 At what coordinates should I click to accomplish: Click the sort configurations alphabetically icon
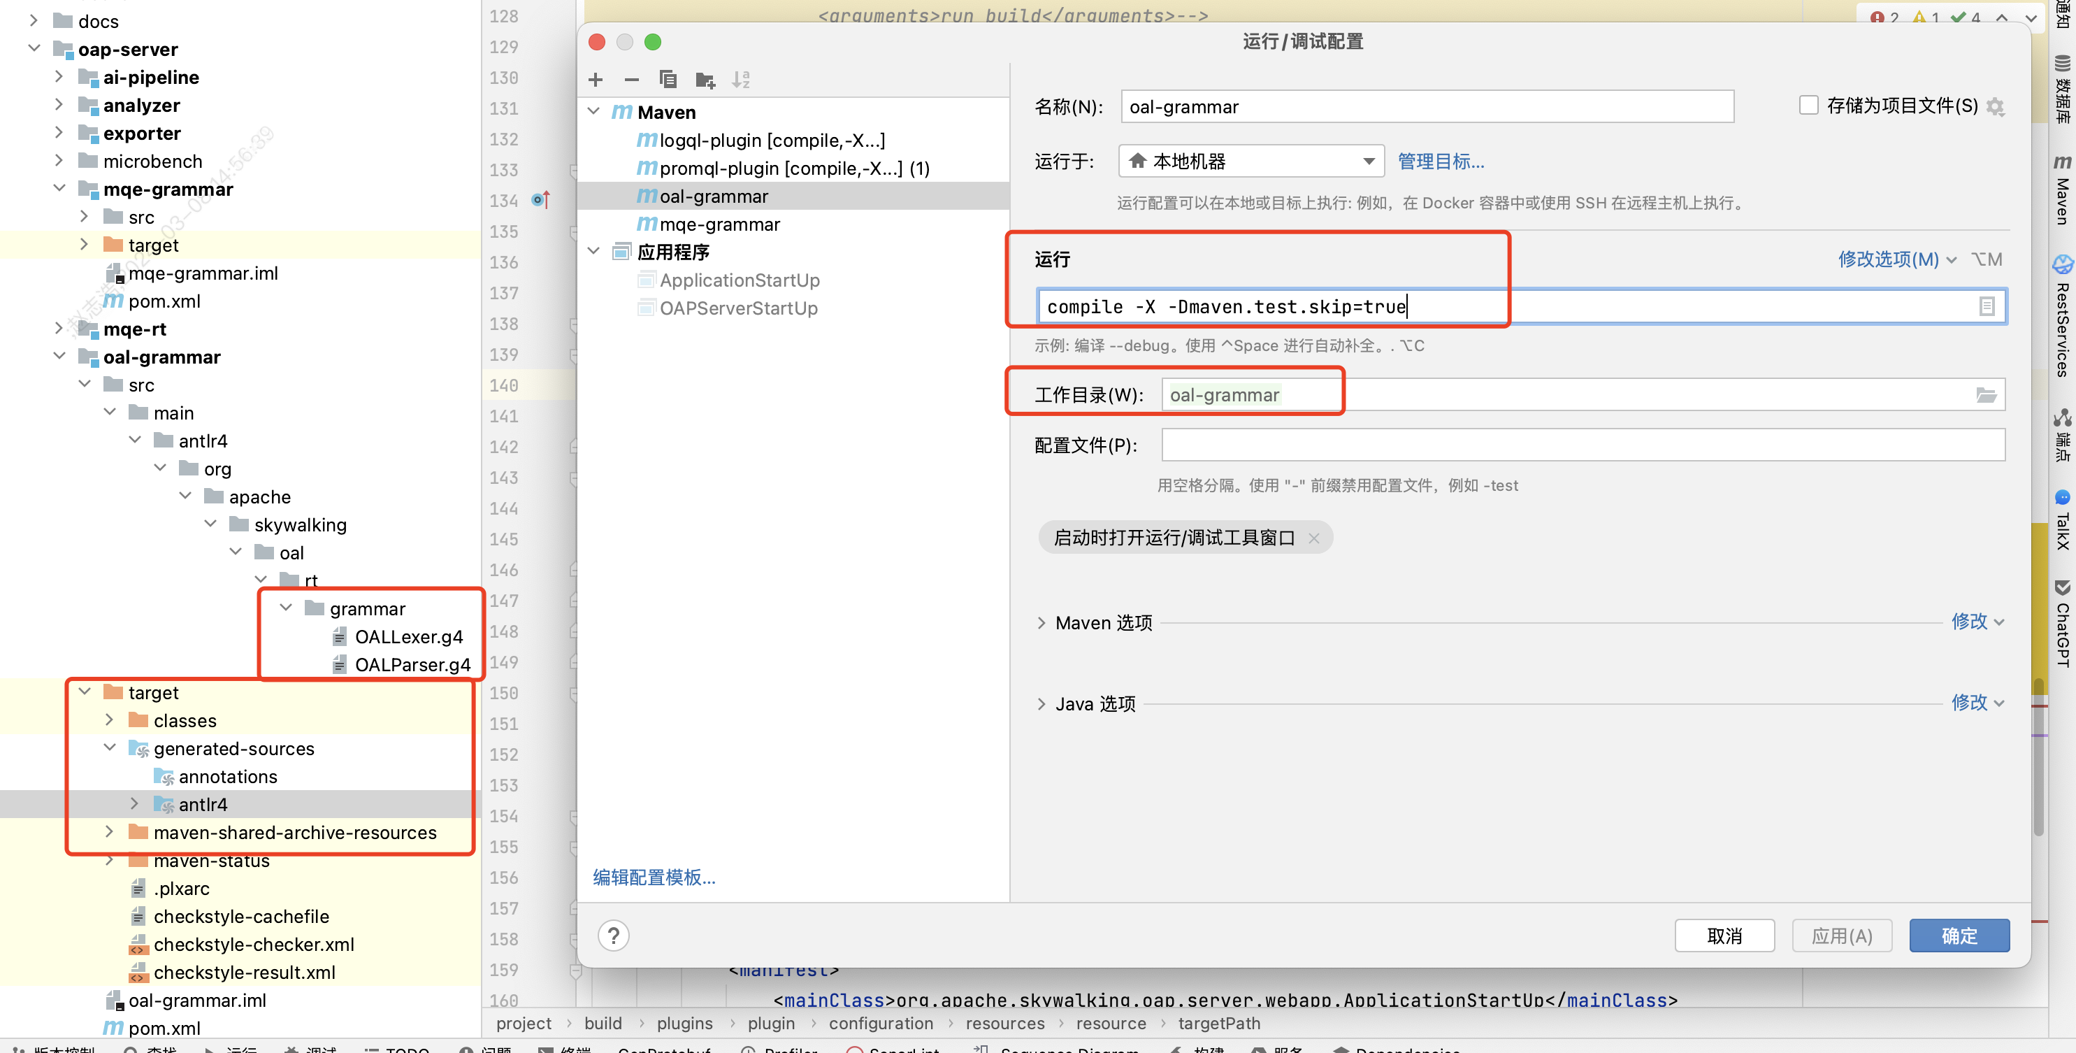click(741, 80)
